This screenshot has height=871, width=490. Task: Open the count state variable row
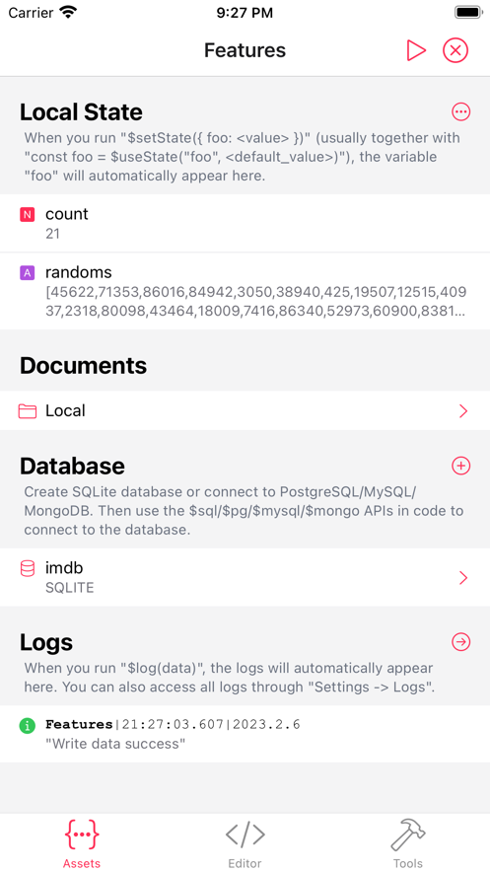coord(245,223)
